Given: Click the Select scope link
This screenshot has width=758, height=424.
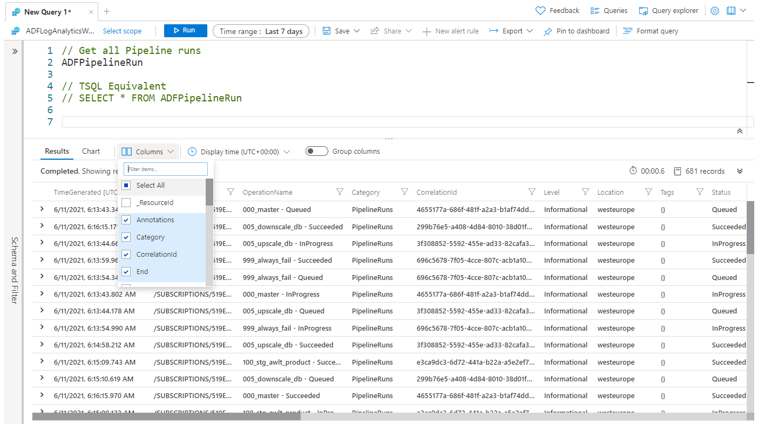Looking at the screenshot, I should pos(122,31).
